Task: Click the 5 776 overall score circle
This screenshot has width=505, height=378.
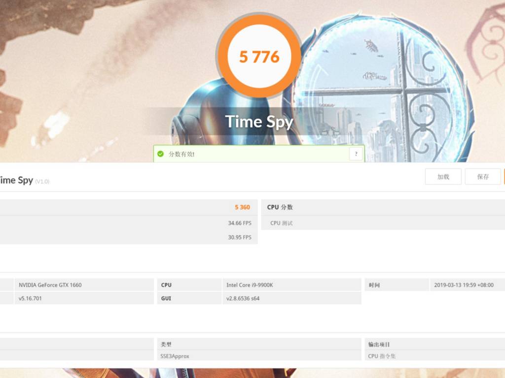Action: [x=259, y=57]
